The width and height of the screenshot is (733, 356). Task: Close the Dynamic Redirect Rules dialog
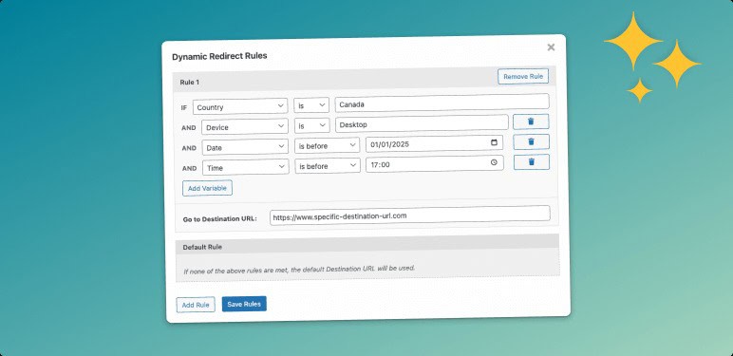551,47
